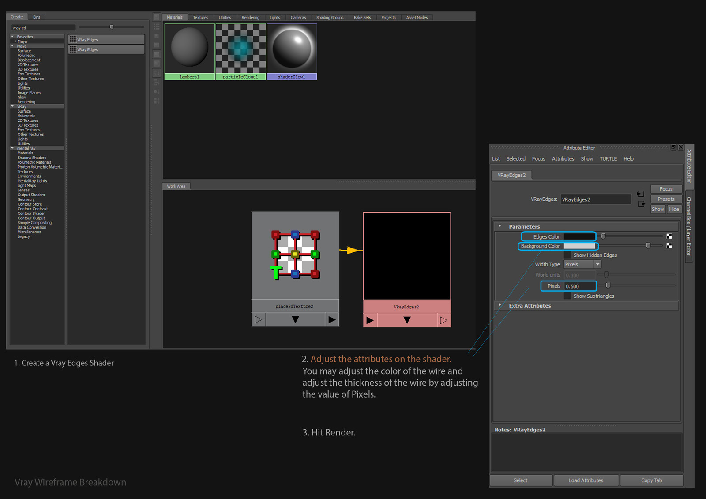The height and width of the screenshot is (499, 706).
Task: Click the checker map button for Background Color
Action: [x=669, y=246]
